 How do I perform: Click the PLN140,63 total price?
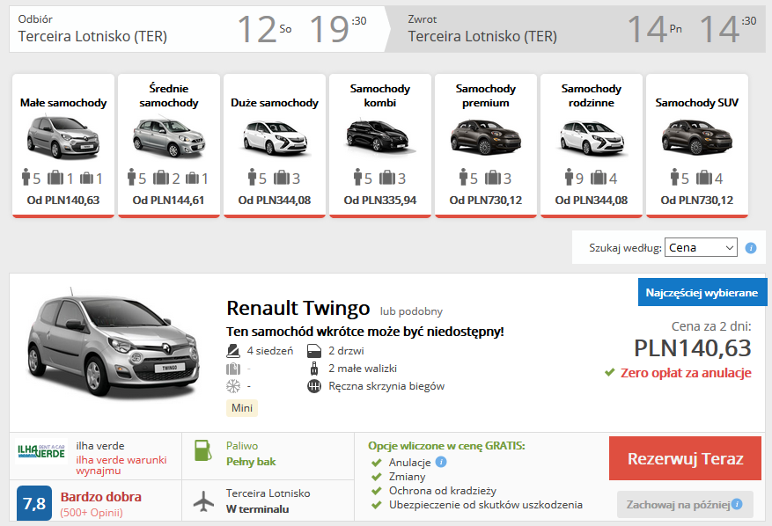[x=692, y=348]
